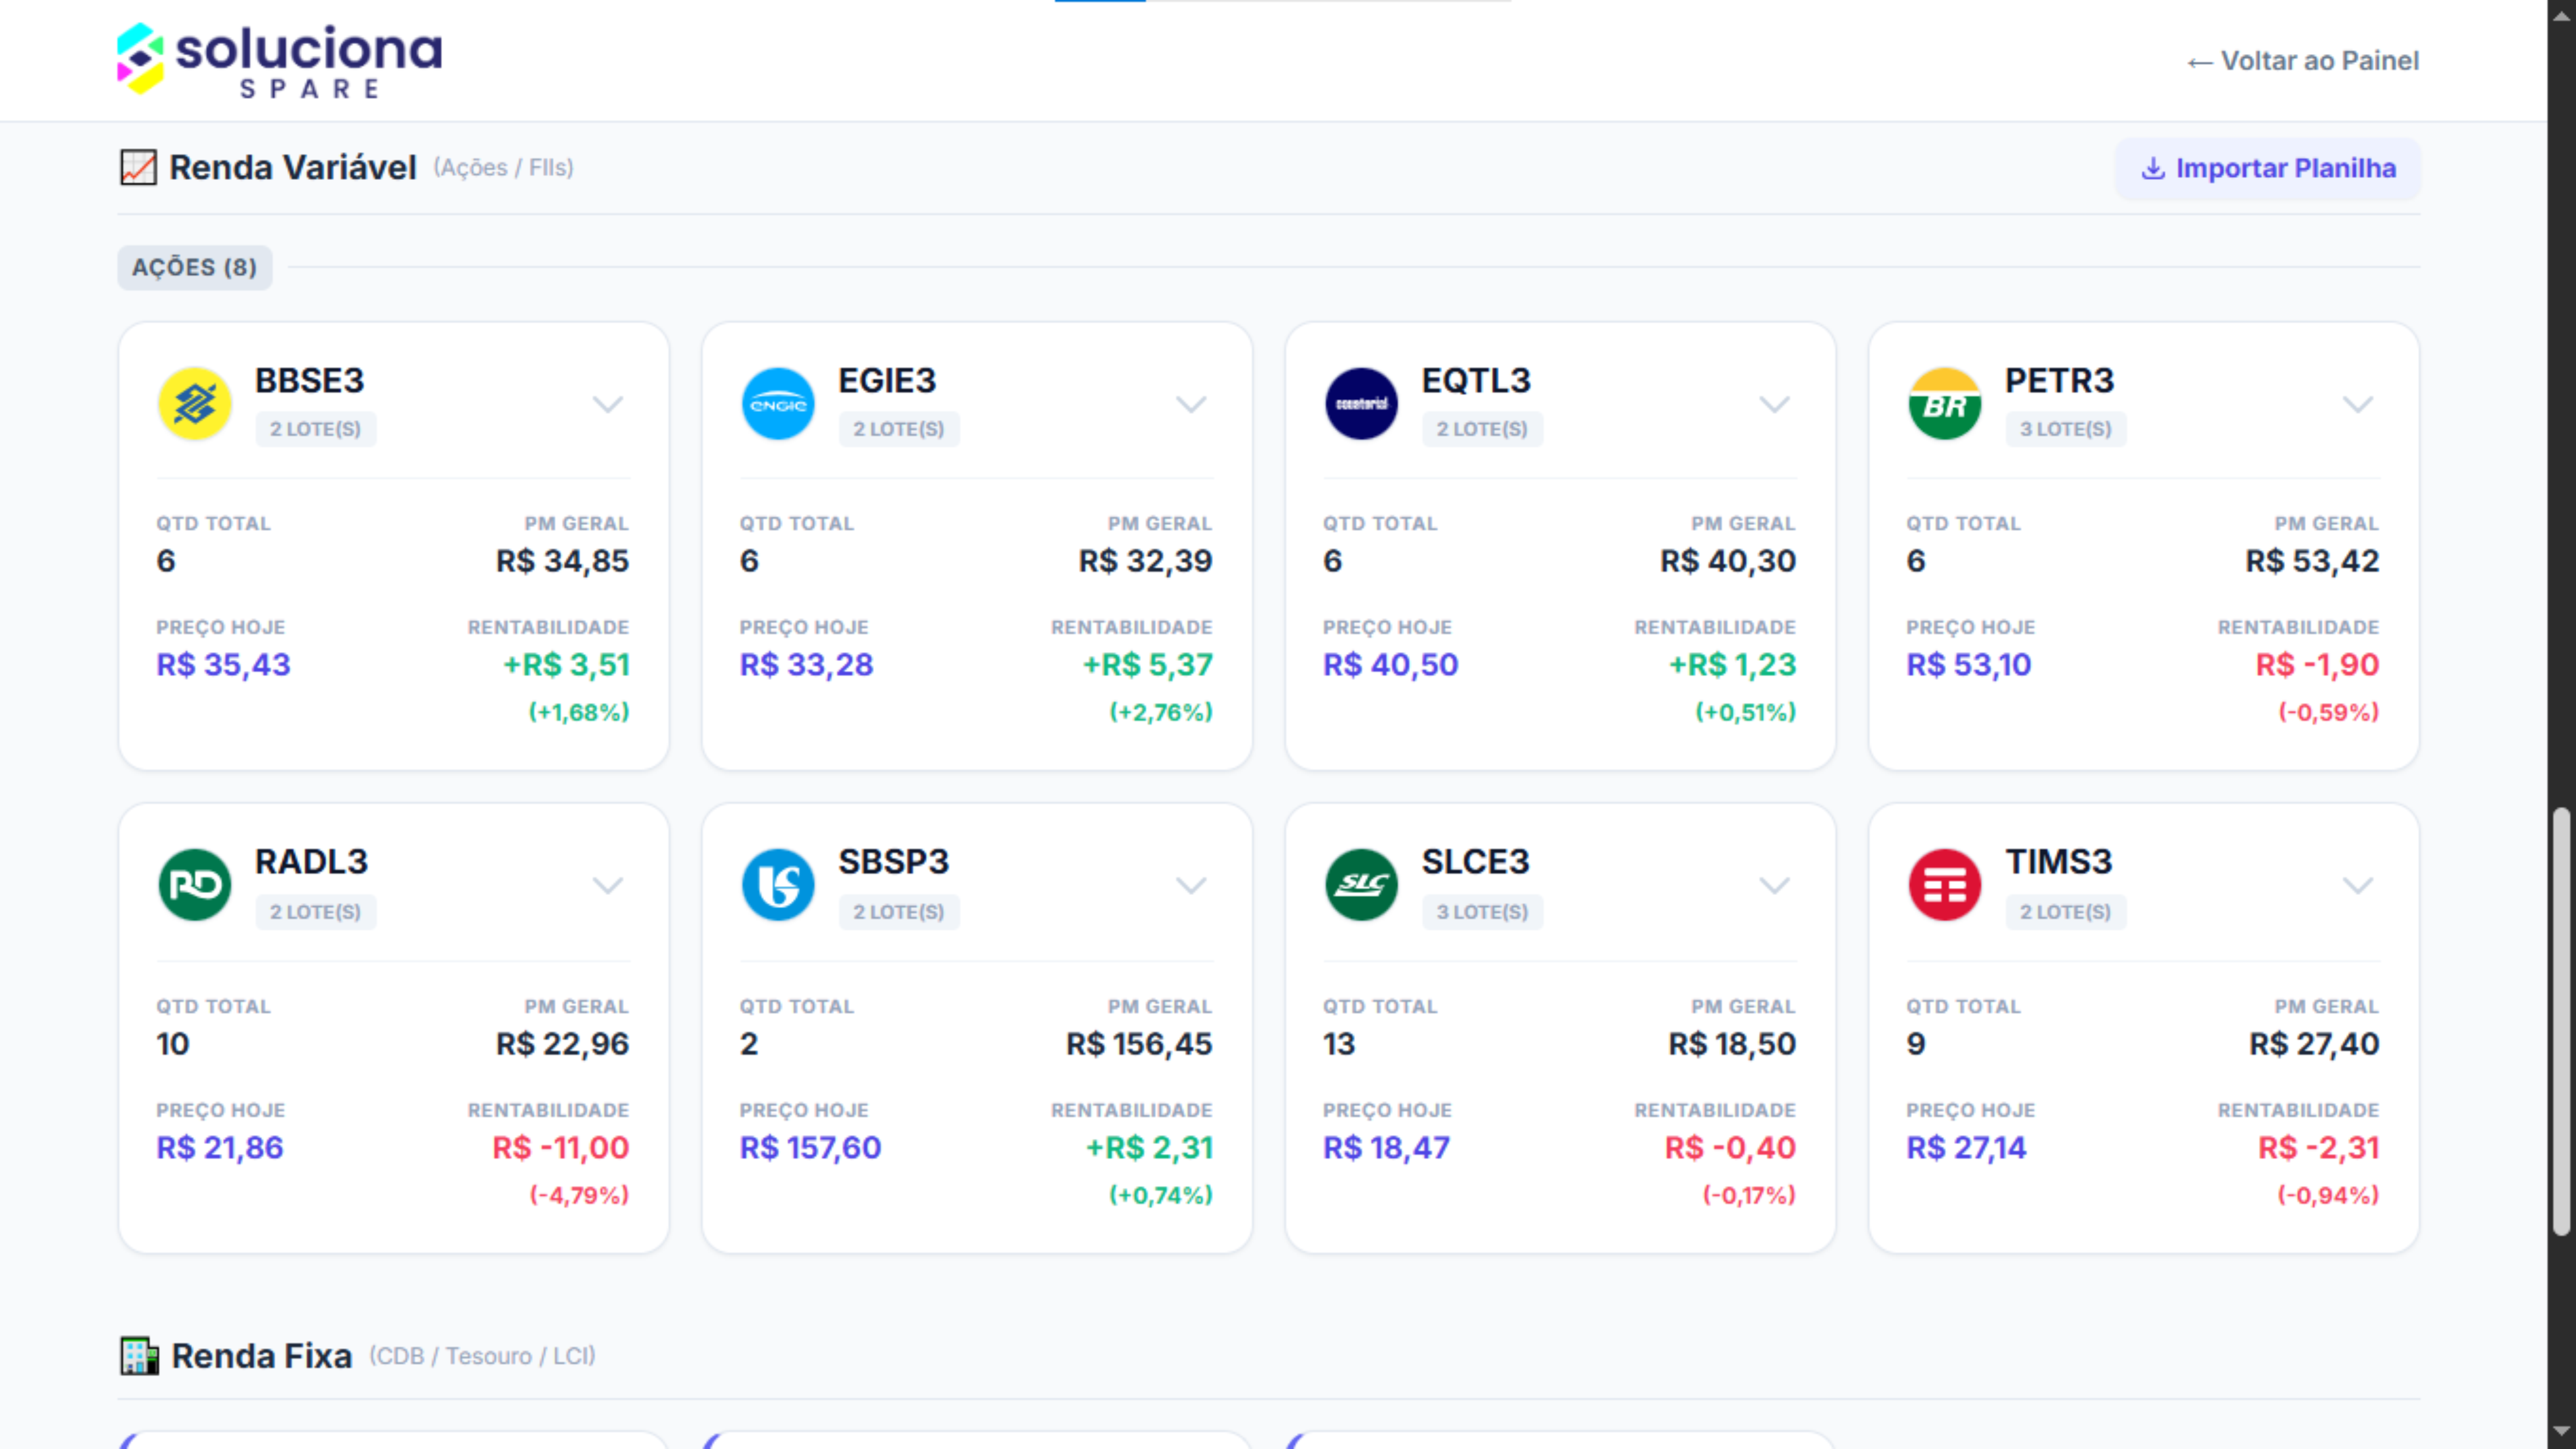2576x1449 pixels.
Task: Expand the TIMS3 card chevron
Action: tap(2357, 885)
